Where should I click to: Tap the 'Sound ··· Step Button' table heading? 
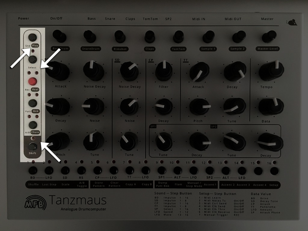pos(173,193)
